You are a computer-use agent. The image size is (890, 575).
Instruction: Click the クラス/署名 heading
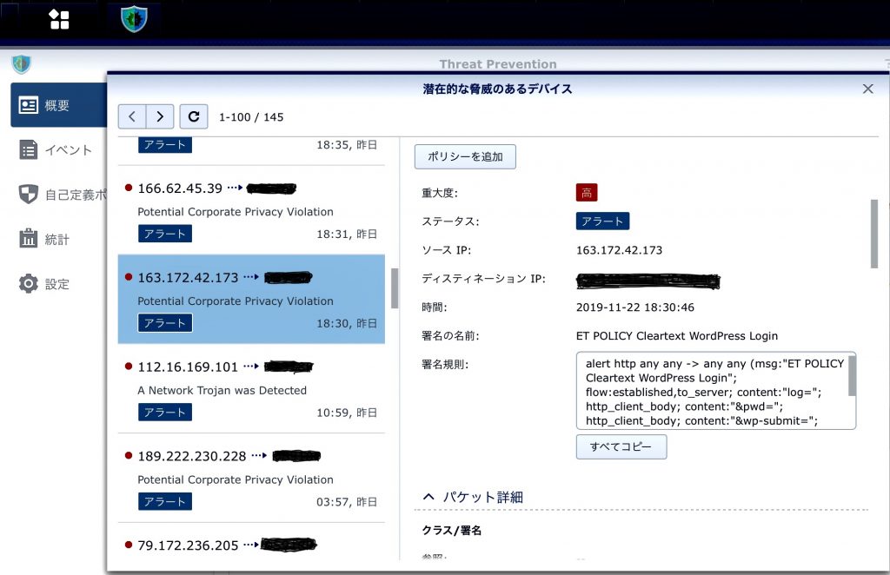(x=451, y=531)
